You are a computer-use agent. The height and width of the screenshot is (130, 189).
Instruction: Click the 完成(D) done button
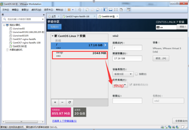coord(55,27)
